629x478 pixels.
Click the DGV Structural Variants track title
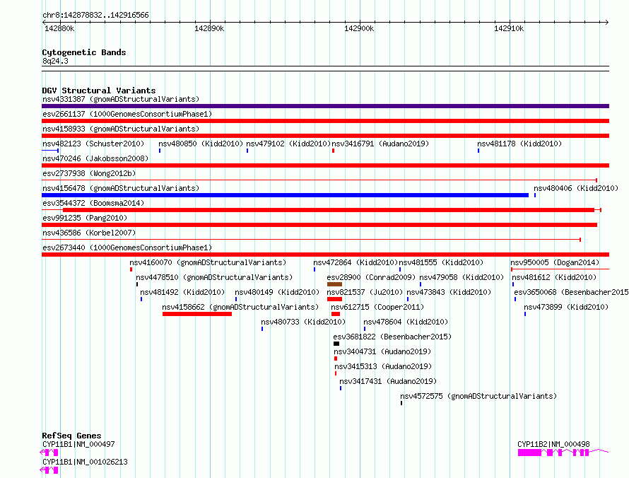tap(99, 91)
